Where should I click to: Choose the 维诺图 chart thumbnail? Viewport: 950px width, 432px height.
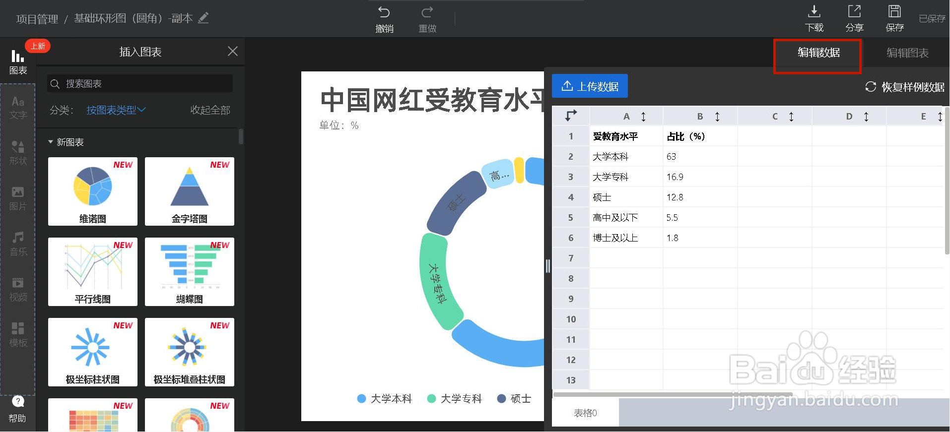pos(93,191)
